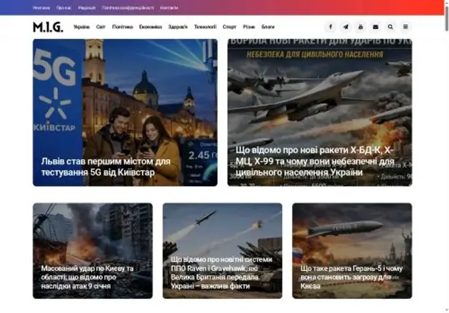Image resolution: width=449 pixels, height=313 pixels.
Task: Open the Політика menu section
Action: point(122,27)
